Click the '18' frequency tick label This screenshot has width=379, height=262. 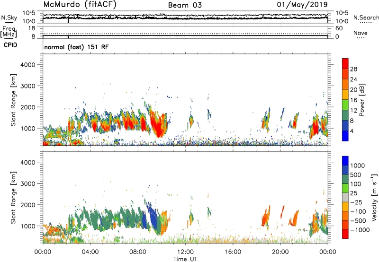pyautogui.click(x=31, y=28)
